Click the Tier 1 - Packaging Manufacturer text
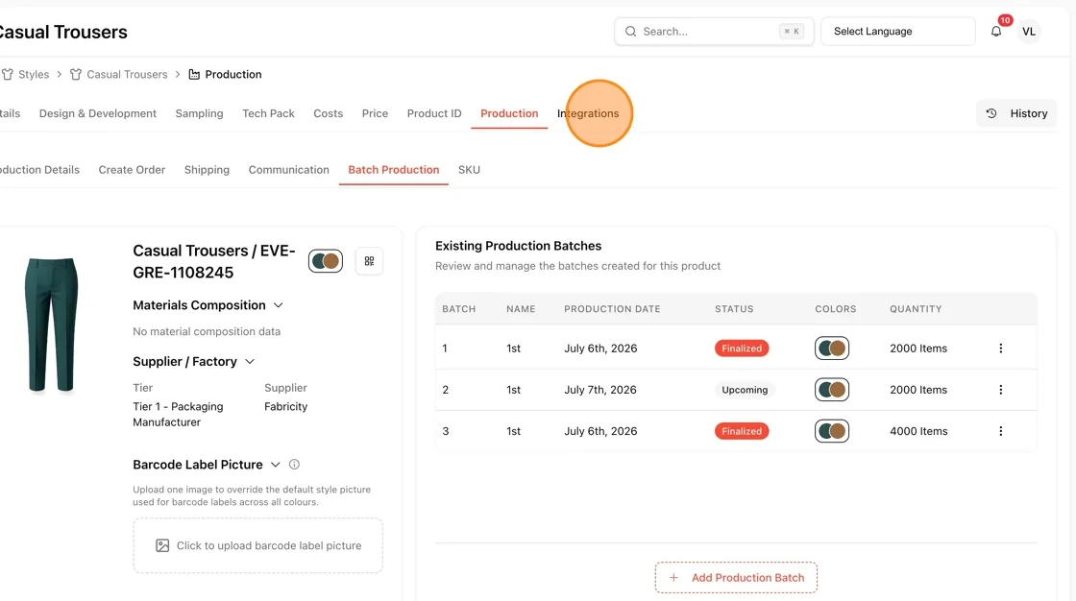 178,415
